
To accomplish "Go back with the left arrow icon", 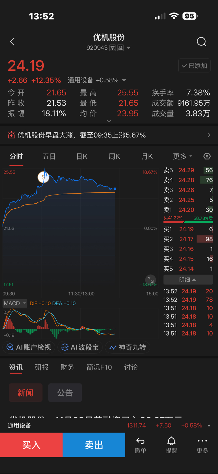I will coord(12,42).
